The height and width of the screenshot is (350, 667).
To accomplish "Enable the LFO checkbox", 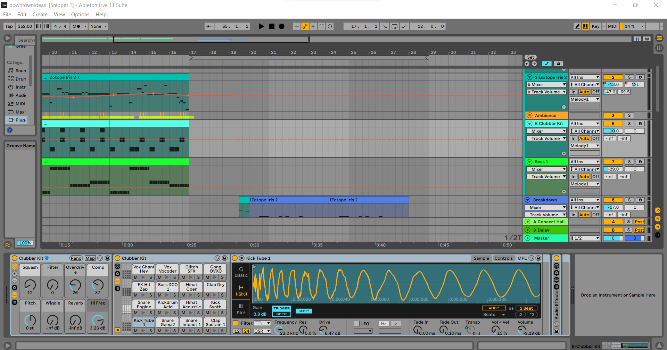I will pyautogui.click(x=356, y=324).
